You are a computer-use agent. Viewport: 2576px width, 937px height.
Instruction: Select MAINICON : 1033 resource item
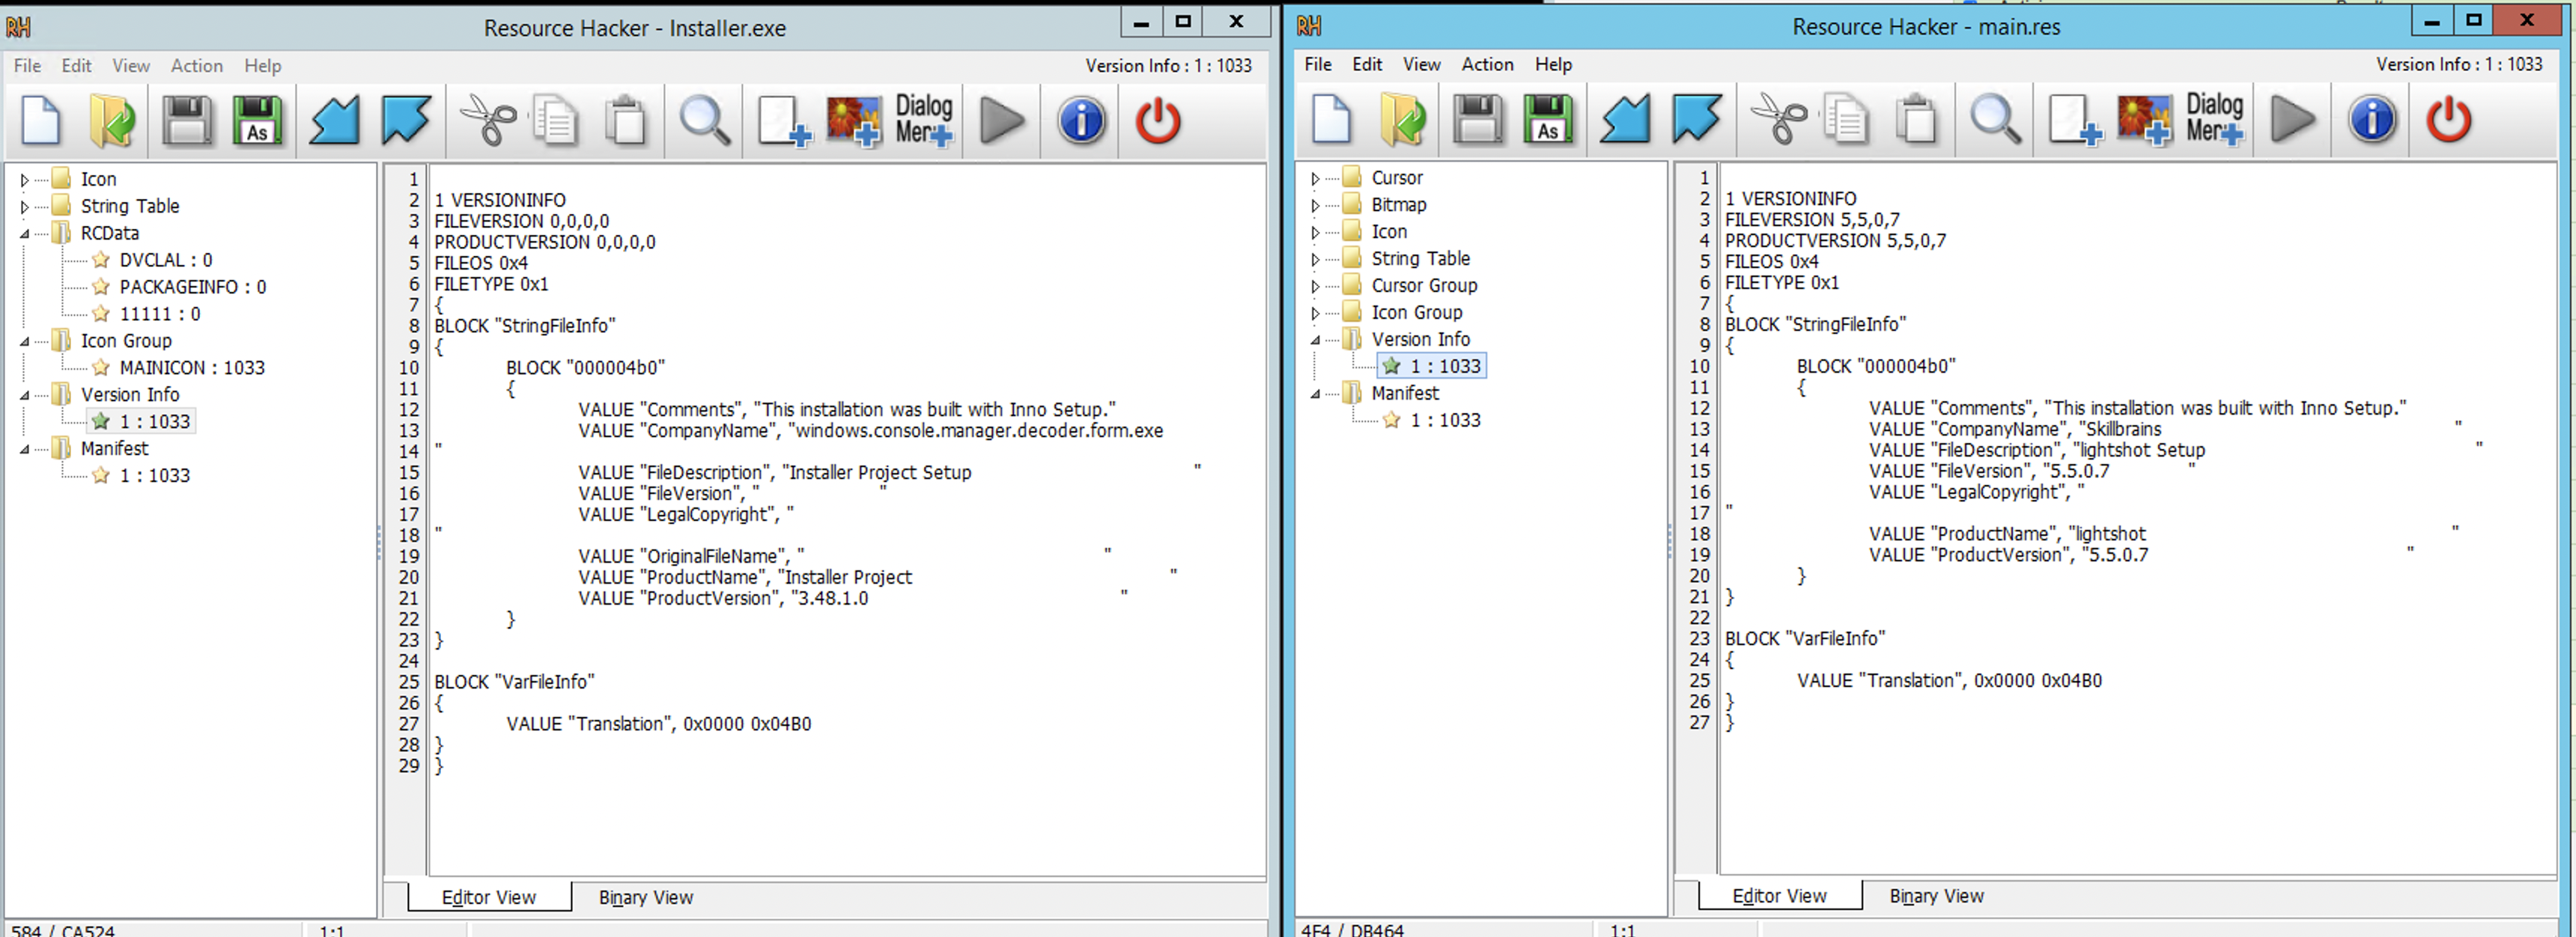pos(191,369)
